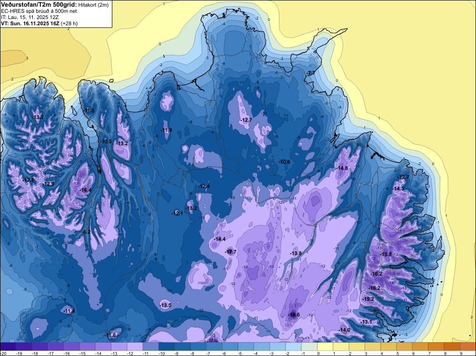The width and height of the screenshot is (476, 356).
Task: Click the legend scale label 3
Action: [x=366, y=353]
